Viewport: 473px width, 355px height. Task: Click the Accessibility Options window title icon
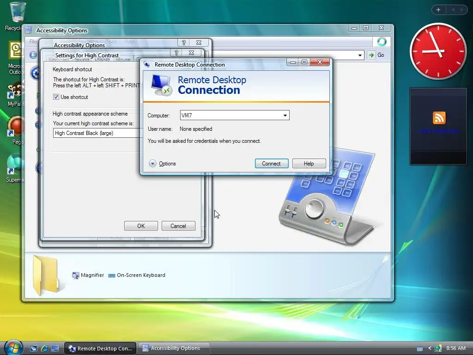click(x=28, y=30)
